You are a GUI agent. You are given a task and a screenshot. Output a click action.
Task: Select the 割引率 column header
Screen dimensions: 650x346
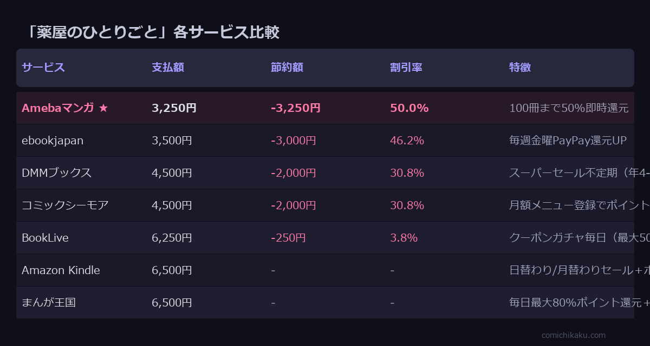click(x=406, y=68)
